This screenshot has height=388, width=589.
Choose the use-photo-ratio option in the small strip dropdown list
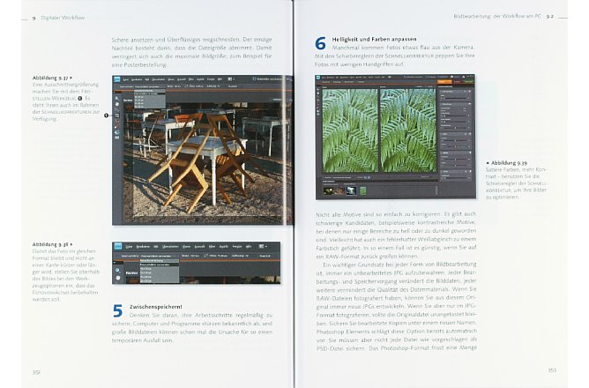160,265
